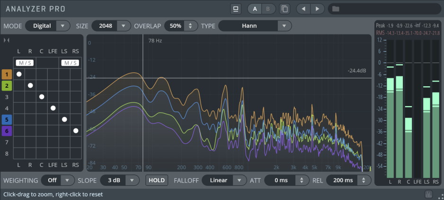Screen dimensions: 444x200
Task: Click the 2k frequency axis label
Action: point(276,167)
